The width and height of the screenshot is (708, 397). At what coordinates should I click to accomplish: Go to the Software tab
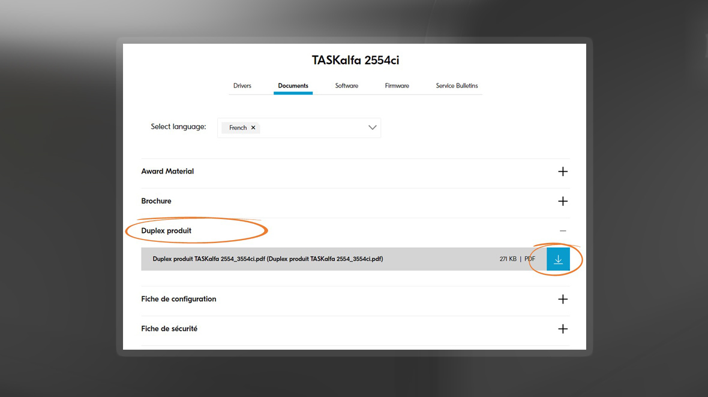(346, 86)
